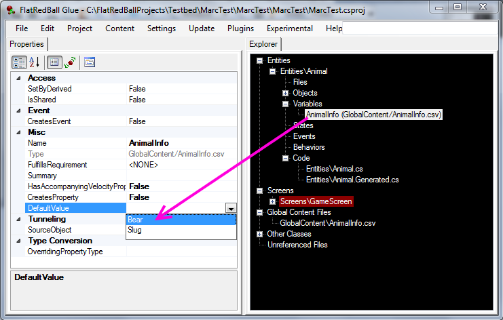This screenshot has height=320, width=503.
Task: Open the Plugins menu
Action: click(241, 28)
